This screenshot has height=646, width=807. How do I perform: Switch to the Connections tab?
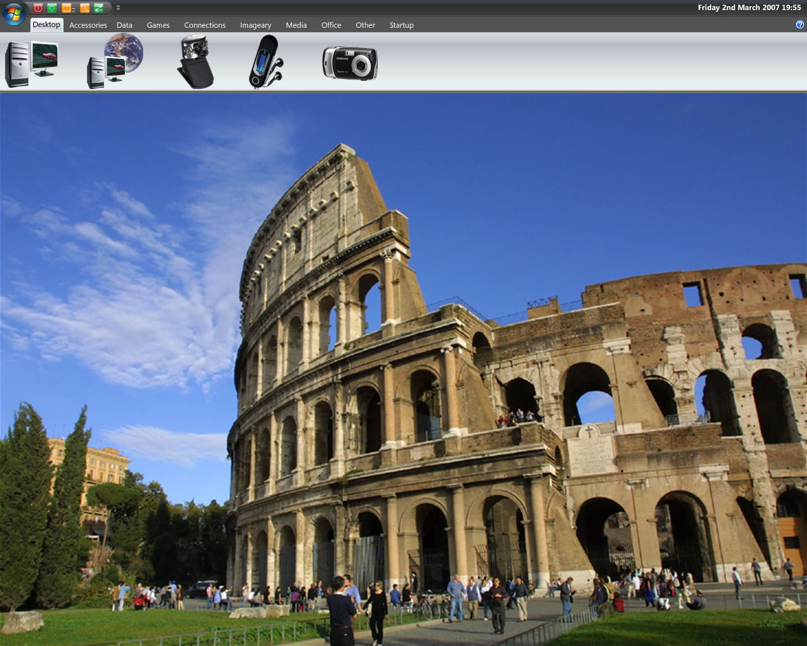tap(205, 25)
